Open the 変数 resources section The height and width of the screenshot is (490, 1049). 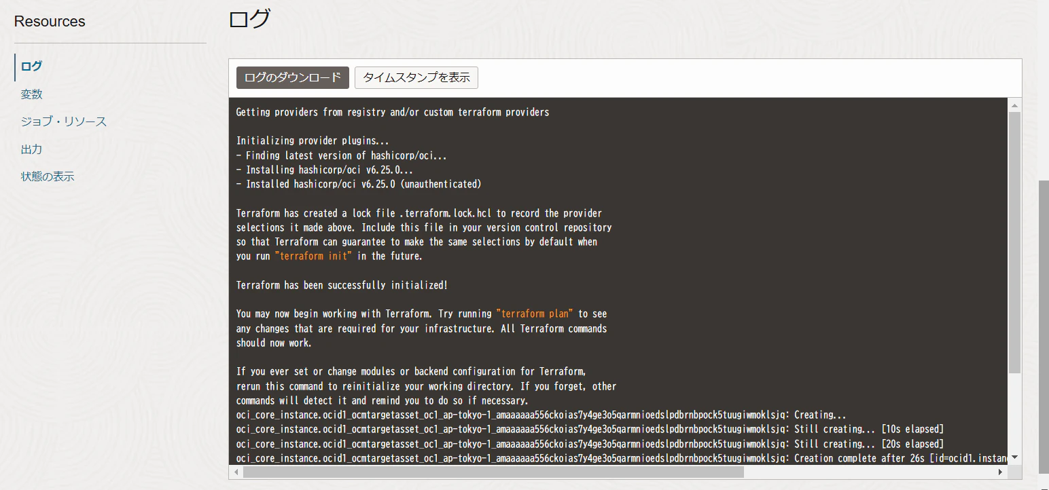point(32,94)
